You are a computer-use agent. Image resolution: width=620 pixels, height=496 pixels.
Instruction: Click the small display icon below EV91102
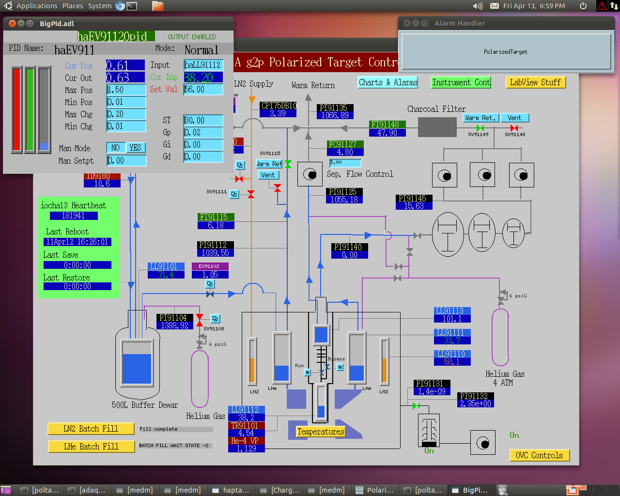pyautogui.click(x=210, y=284)
